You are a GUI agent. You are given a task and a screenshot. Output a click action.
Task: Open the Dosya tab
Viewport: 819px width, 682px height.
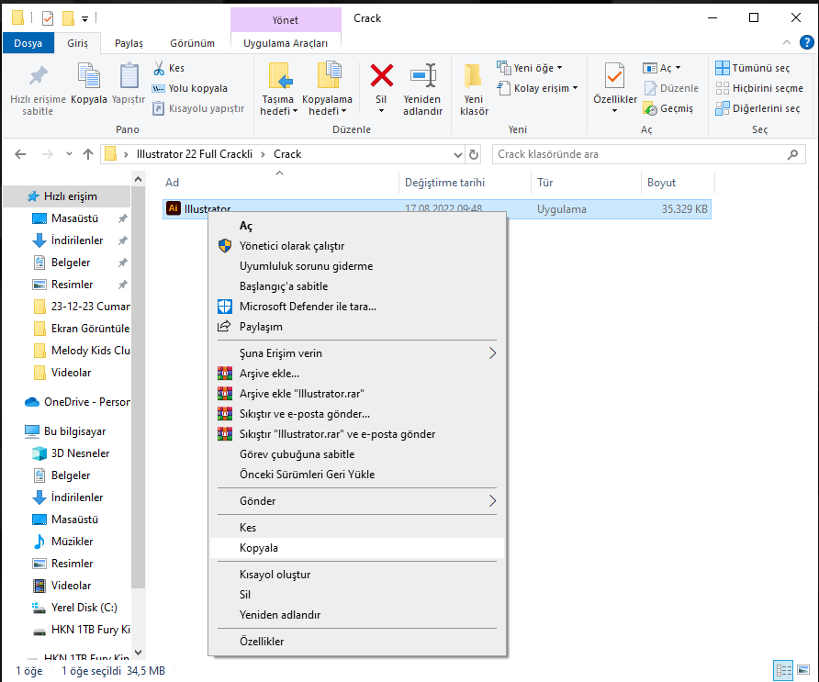pyautogui.click(x=28, y=43)
